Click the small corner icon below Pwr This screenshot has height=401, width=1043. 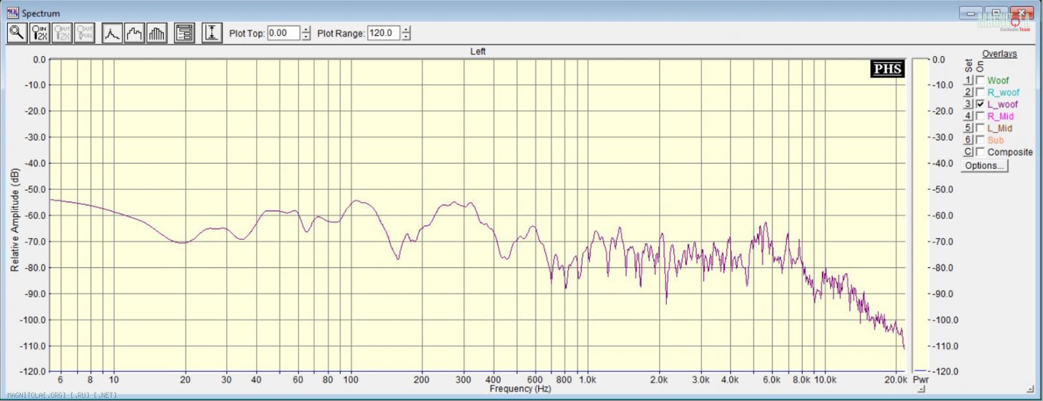point(921,389)
